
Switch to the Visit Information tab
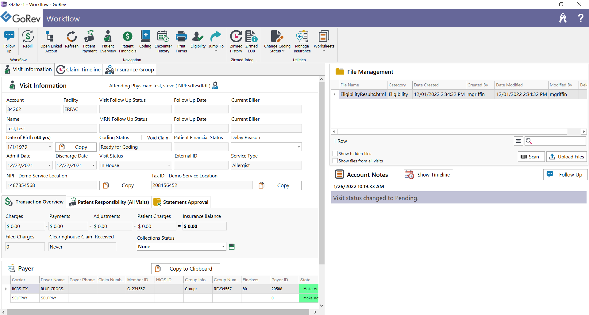tap(28, 70)
